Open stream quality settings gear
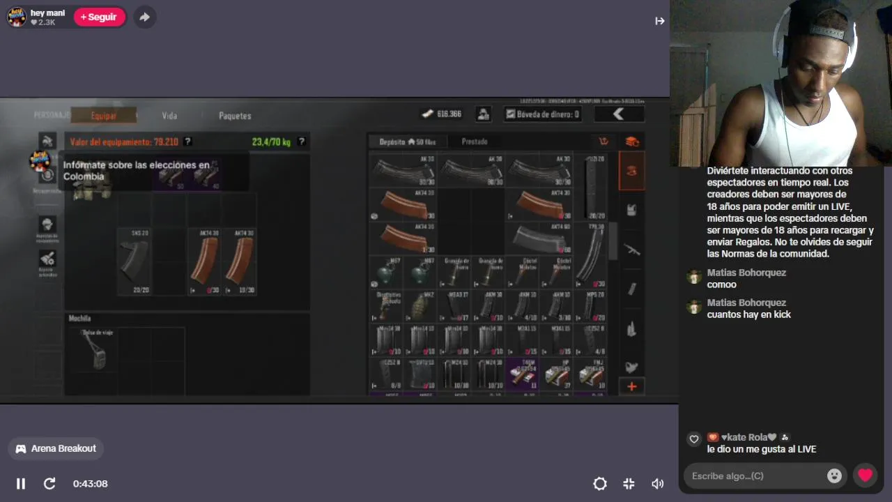892x502 pixels. [x=600, y=483]
